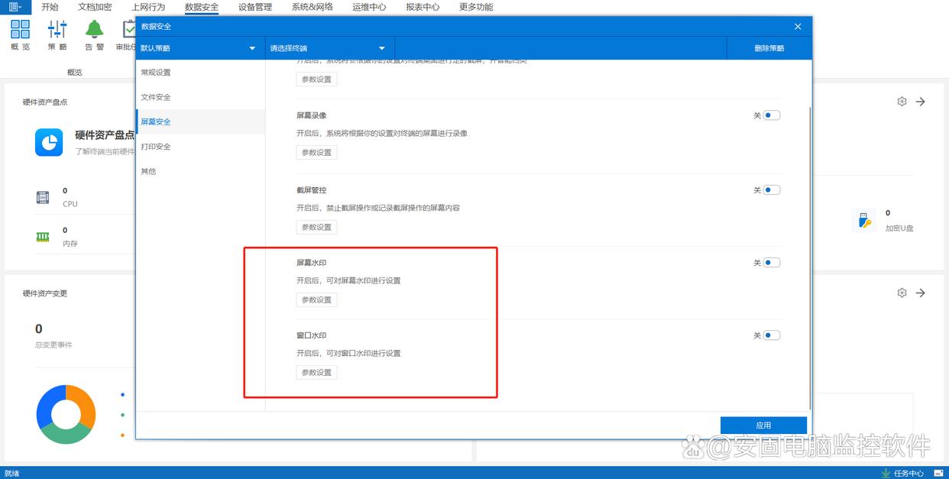
Task: Click arrow next to 硬件资产盘点 gear
Action: pyautogui.click(x=921, y=102)
